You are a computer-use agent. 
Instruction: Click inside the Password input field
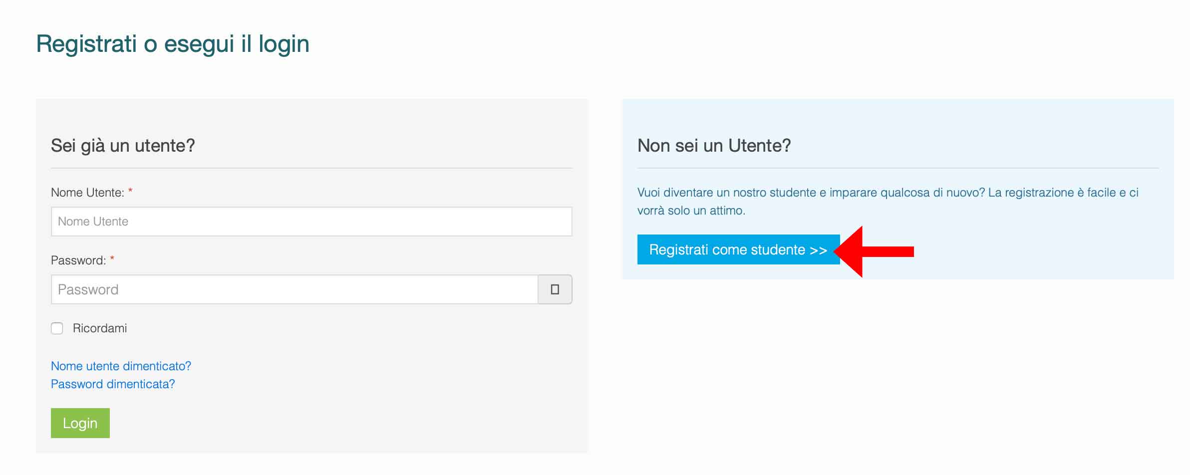pos(294,289)
